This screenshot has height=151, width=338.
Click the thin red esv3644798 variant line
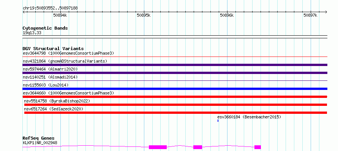(x=175, y=57)
